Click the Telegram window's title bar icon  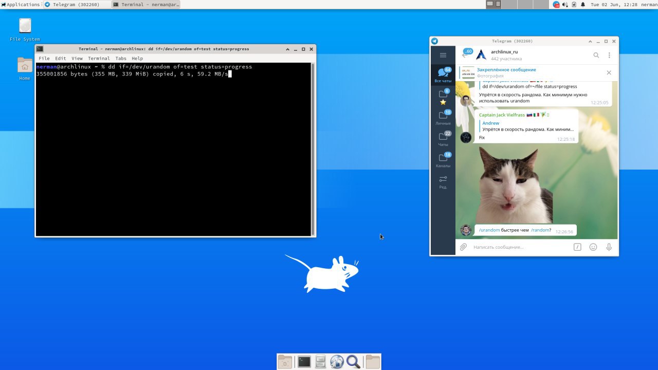point(434,41)
